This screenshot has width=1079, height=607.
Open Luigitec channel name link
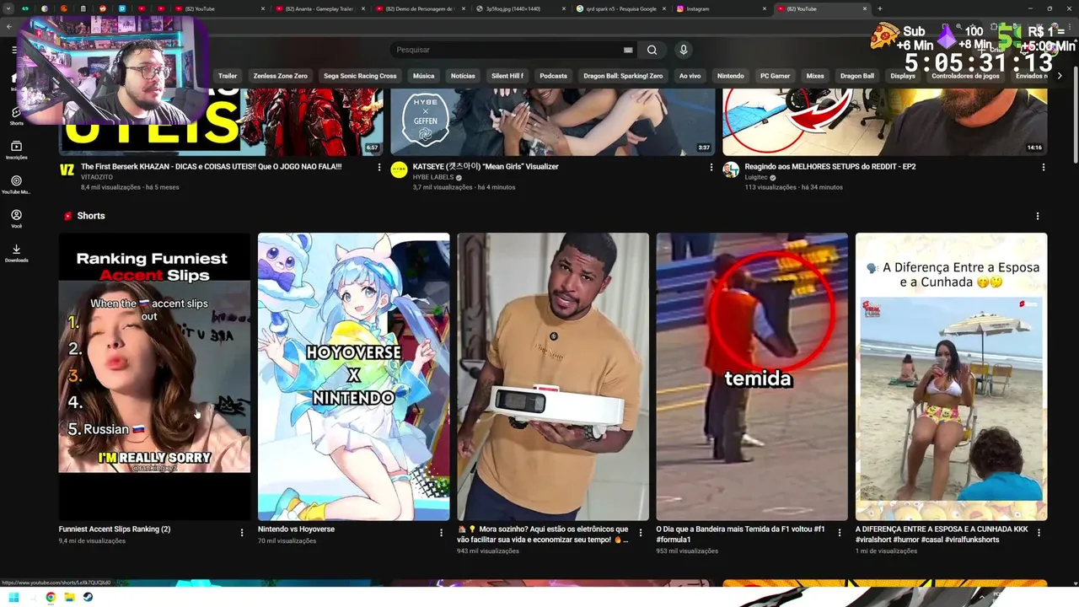click(755, 178)
